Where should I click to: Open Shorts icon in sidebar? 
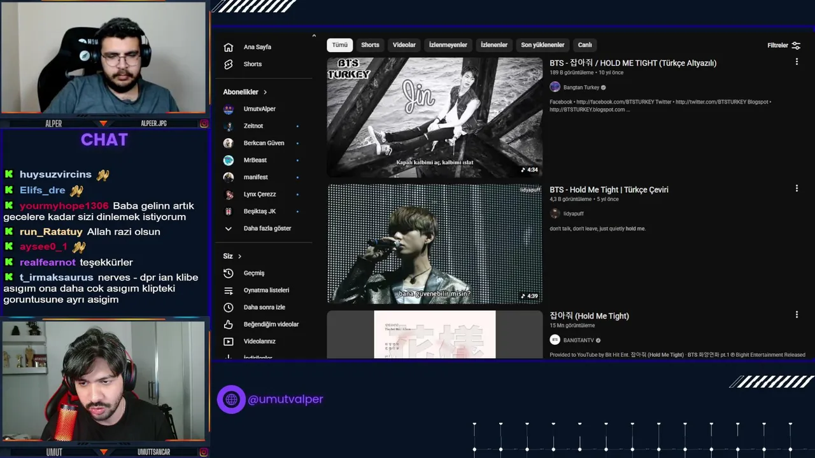pyautogui.click(x=229, y=64)
